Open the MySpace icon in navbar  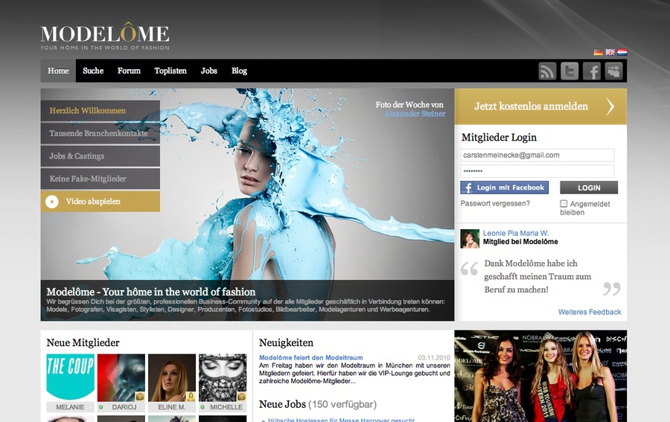tap(613, 71)
